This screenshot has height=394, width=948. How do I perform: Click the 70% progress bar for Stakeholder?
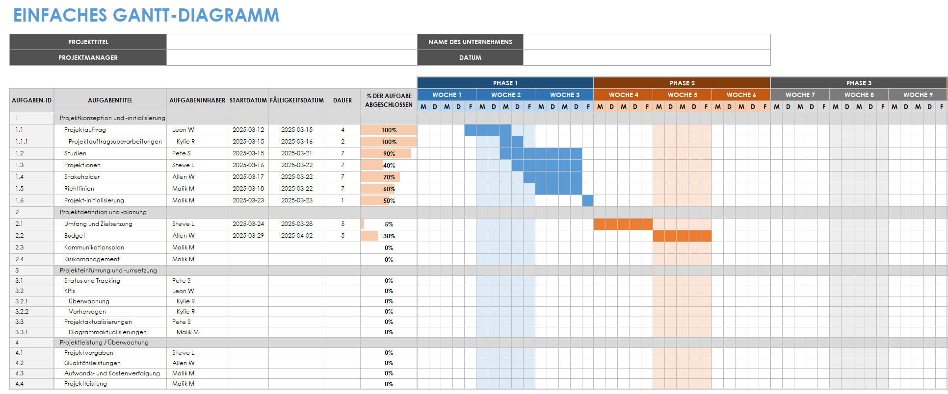click(x=381, y=177)
